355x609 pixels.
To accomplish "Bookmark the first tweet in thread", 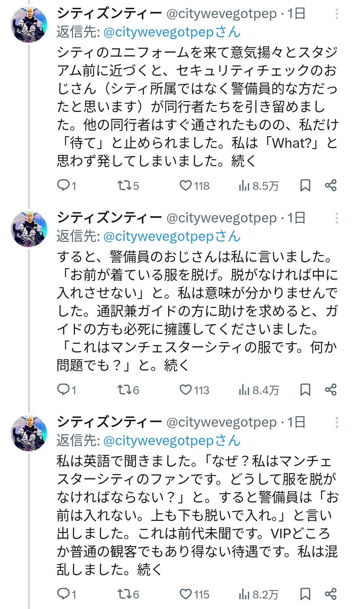I will pos(305,186).
